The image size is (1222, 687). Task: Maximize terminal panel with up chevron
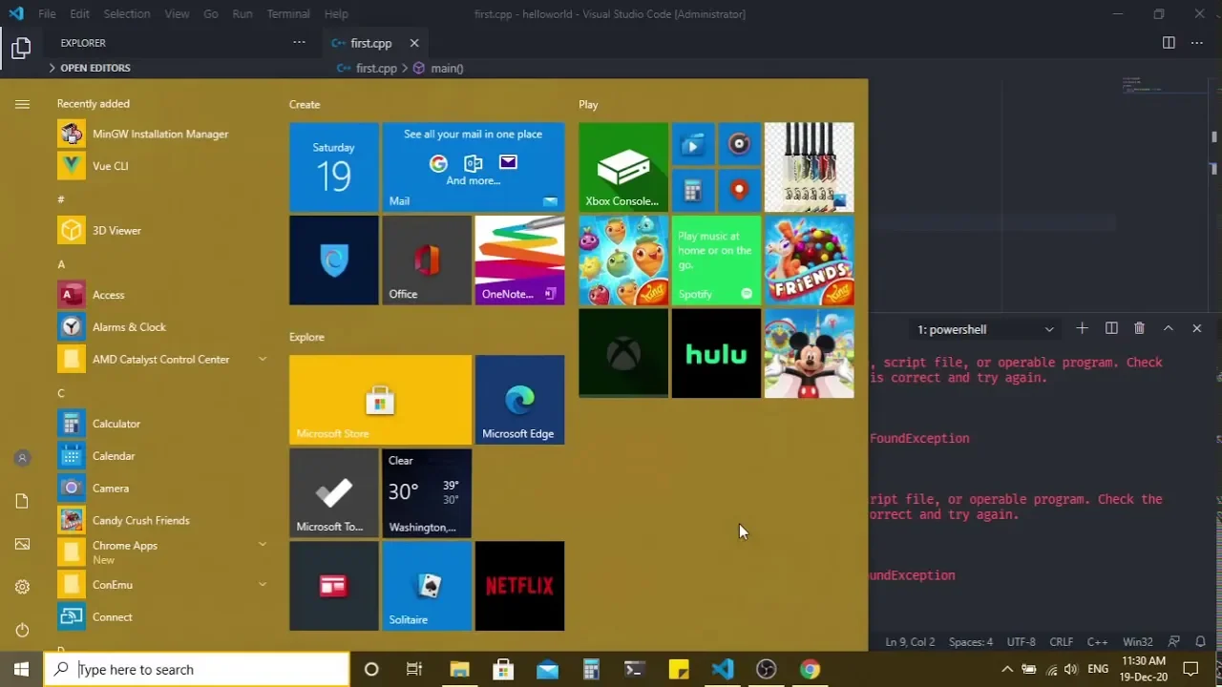(x=1168, y=328)
